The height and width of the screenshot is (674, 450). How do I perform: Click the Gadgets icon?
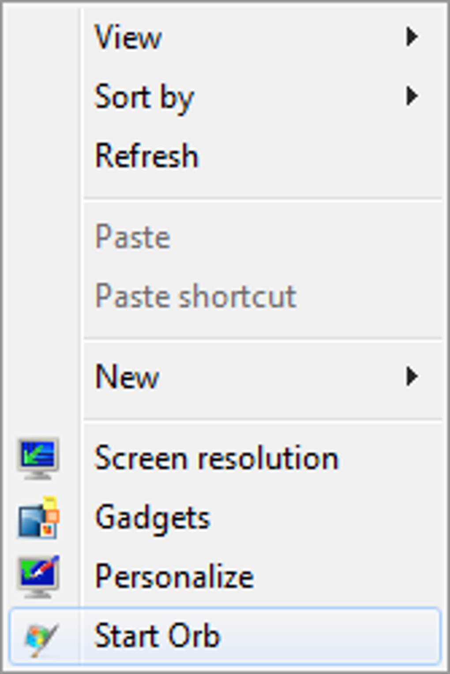click(x=38, y=518)
